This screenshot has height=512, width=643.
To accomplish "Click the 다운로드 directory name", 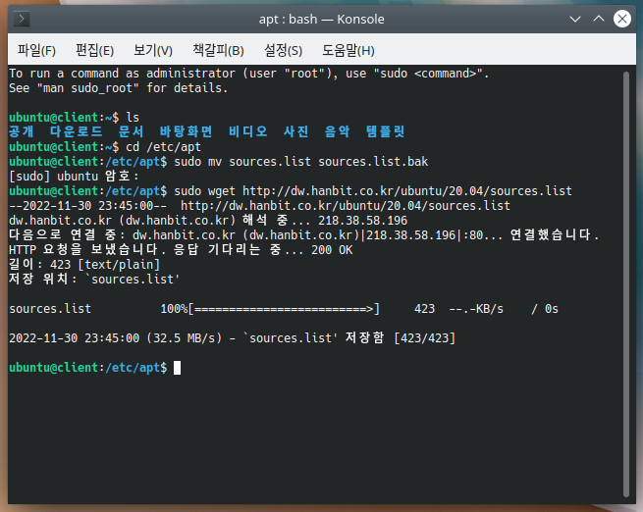I will click(x=76, y=131).
